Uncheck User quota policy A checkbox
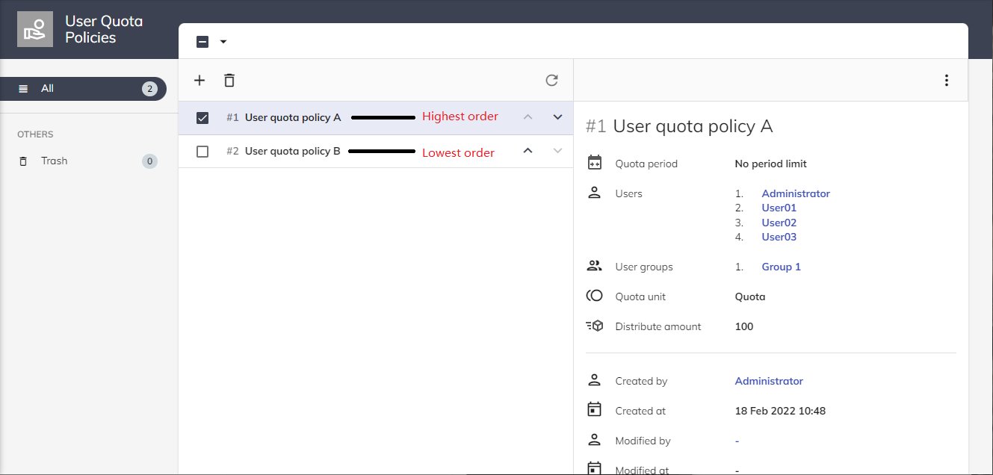The image size is (993, 475). pos(202,118)
